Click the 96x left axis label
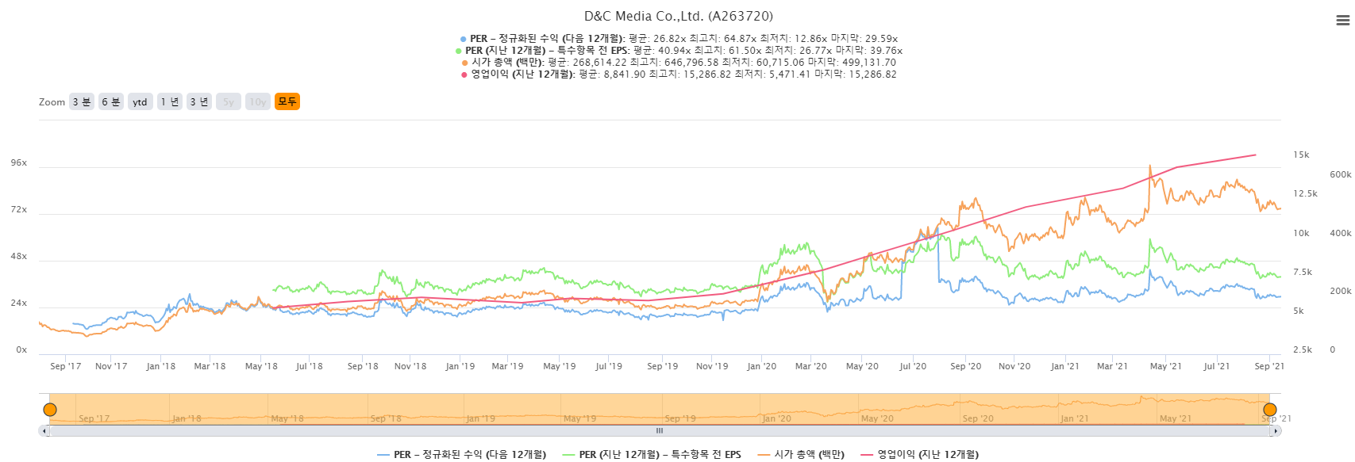This screenshot has height=462, width=1355. [19, 162]
